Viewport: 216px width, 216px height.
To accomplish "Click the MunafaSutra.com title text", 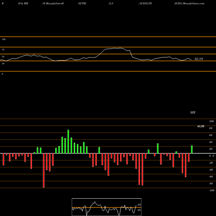I will pyautogui.click(x=193, y=3).
